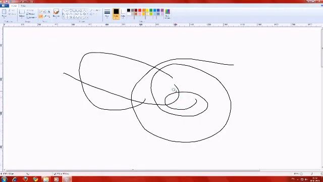Click the Cut command
This screenshot has width=323, height=182.
(12, 10)
